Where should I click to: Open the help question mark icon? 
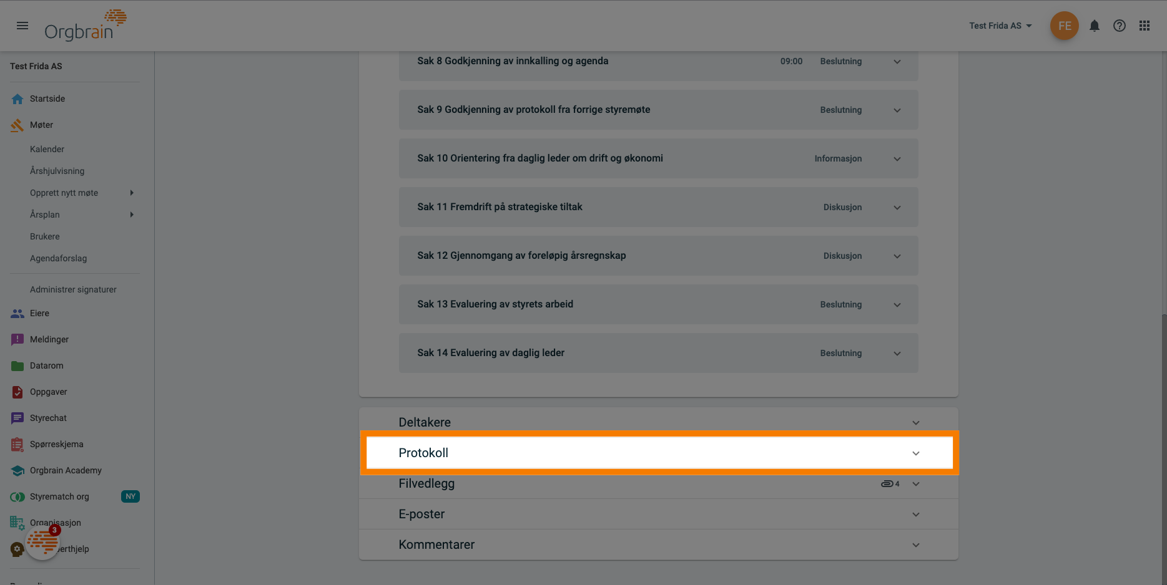coord(1119,26)
